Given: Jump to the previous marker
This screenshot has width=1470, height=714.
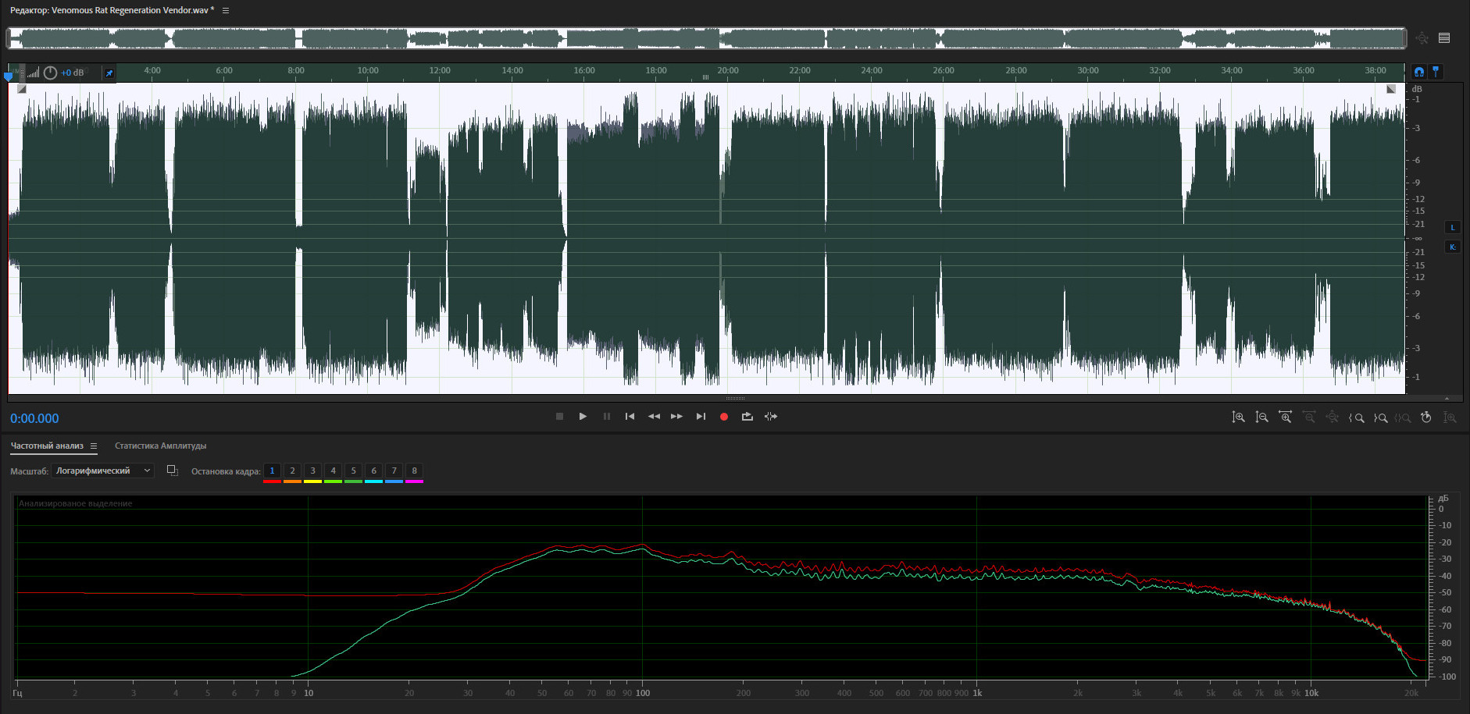Looking at the screenshot, I should 630,417.
